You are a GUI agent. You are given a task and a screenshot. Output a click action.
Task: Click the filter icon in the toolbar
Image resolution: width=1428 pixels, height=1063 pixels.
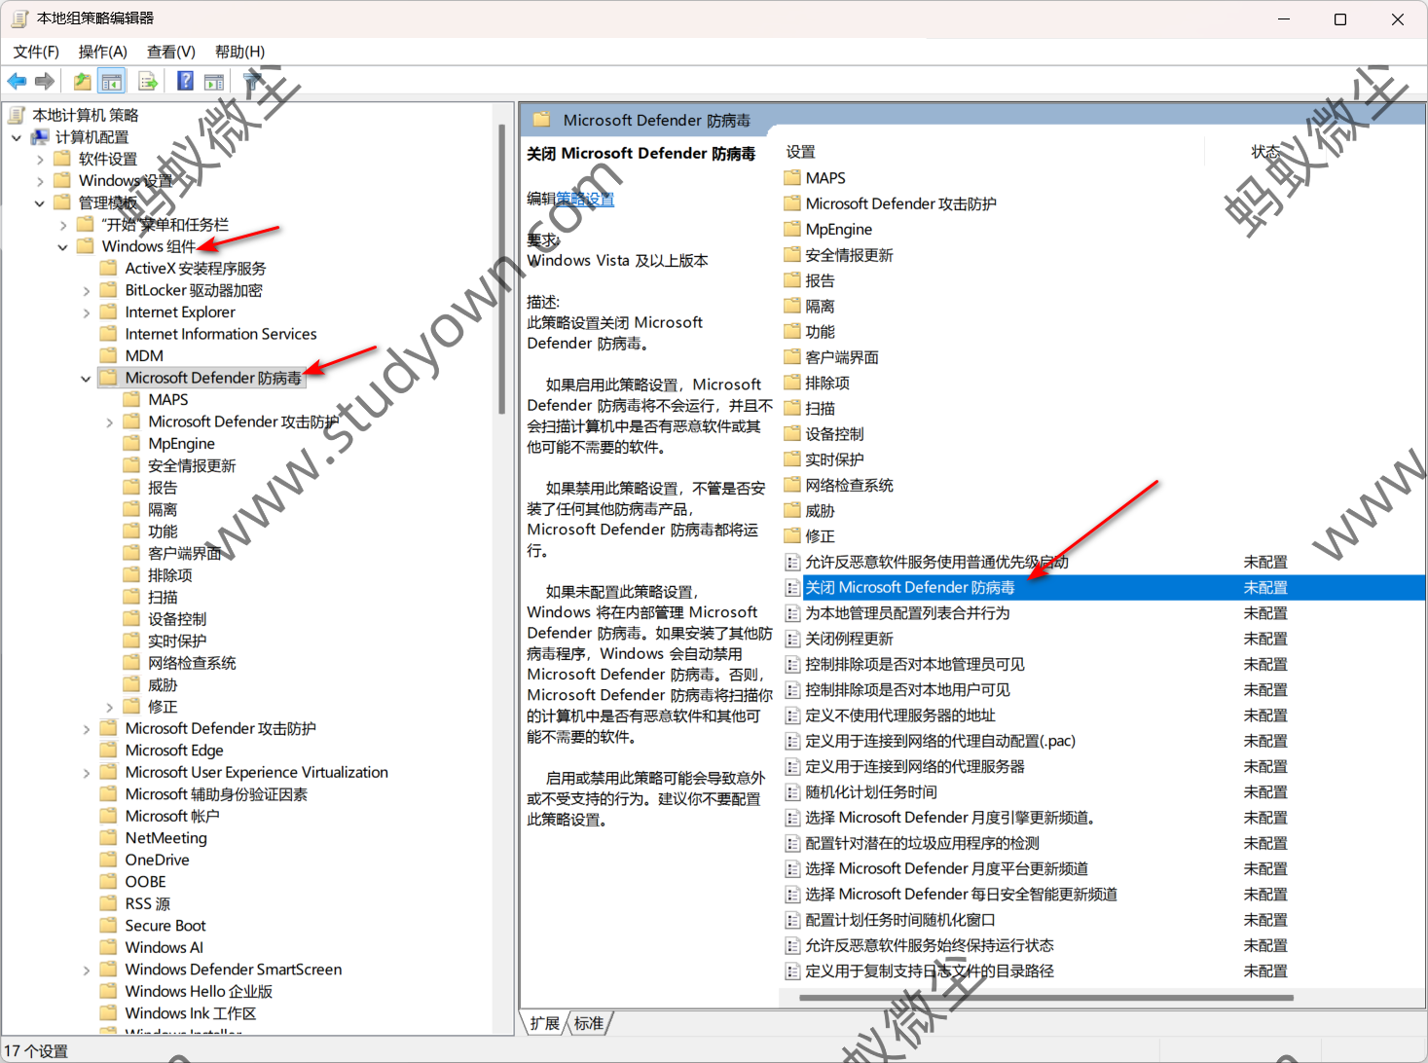250,81
